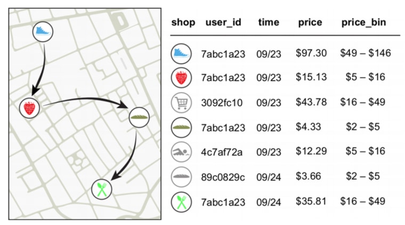Click the sneaker icon in the table
Screen dimensions: 405x225
[x=181, y=53]
